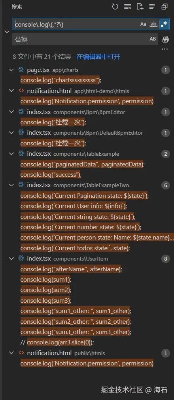Collapse the replace field chevron
174x400 pixels.
pyautogui.click(x=7, y=32)
